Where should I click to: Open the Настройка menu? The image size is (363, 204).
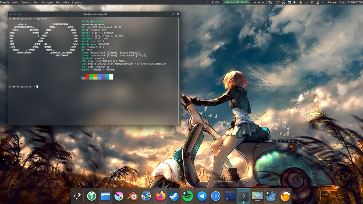tap(62, 2)
